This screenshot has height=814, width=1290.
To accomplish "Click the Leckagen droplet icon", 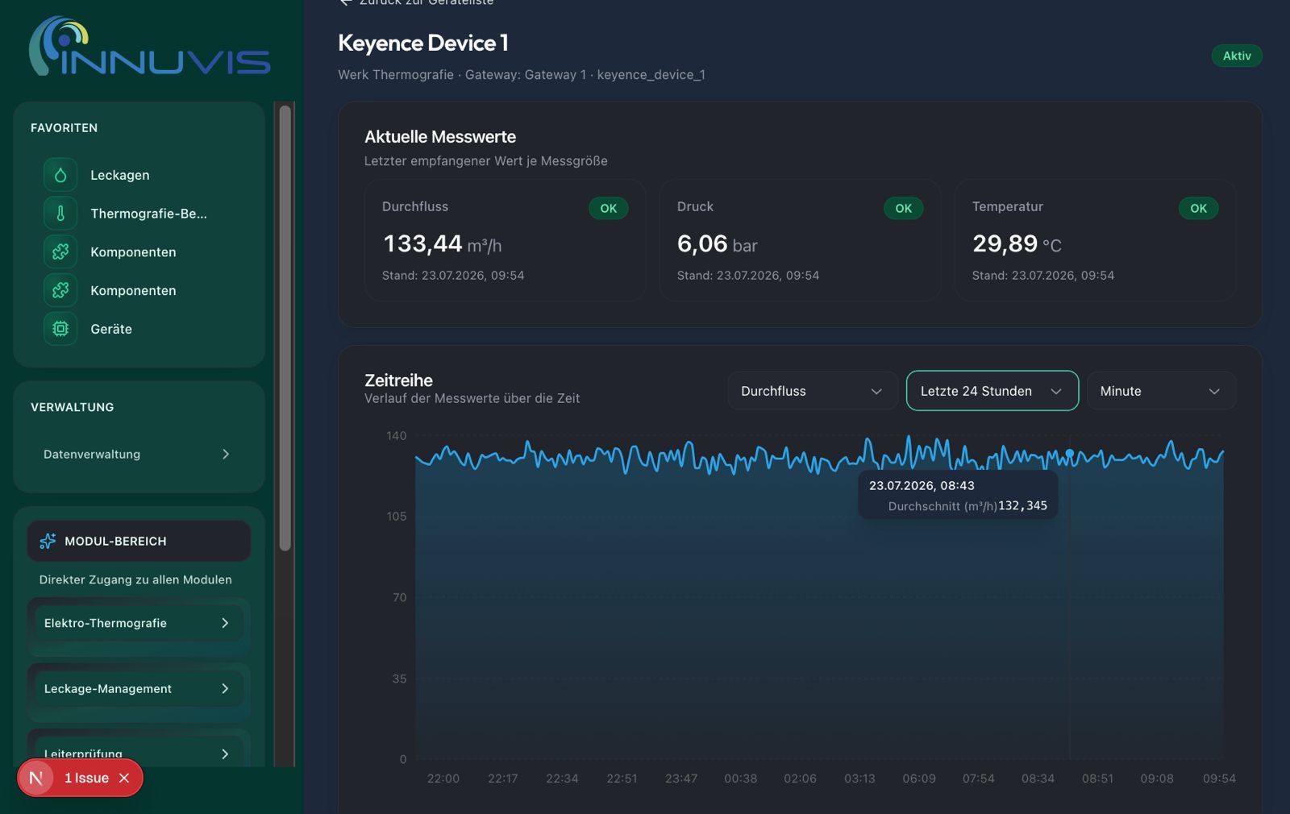I will (60, 175).
